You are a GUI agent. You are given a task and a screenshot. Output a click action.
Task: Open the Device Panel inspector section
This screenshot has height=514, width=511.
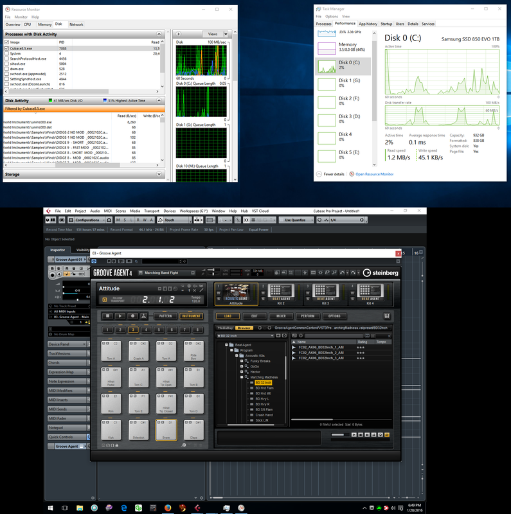tap(67, 344)
